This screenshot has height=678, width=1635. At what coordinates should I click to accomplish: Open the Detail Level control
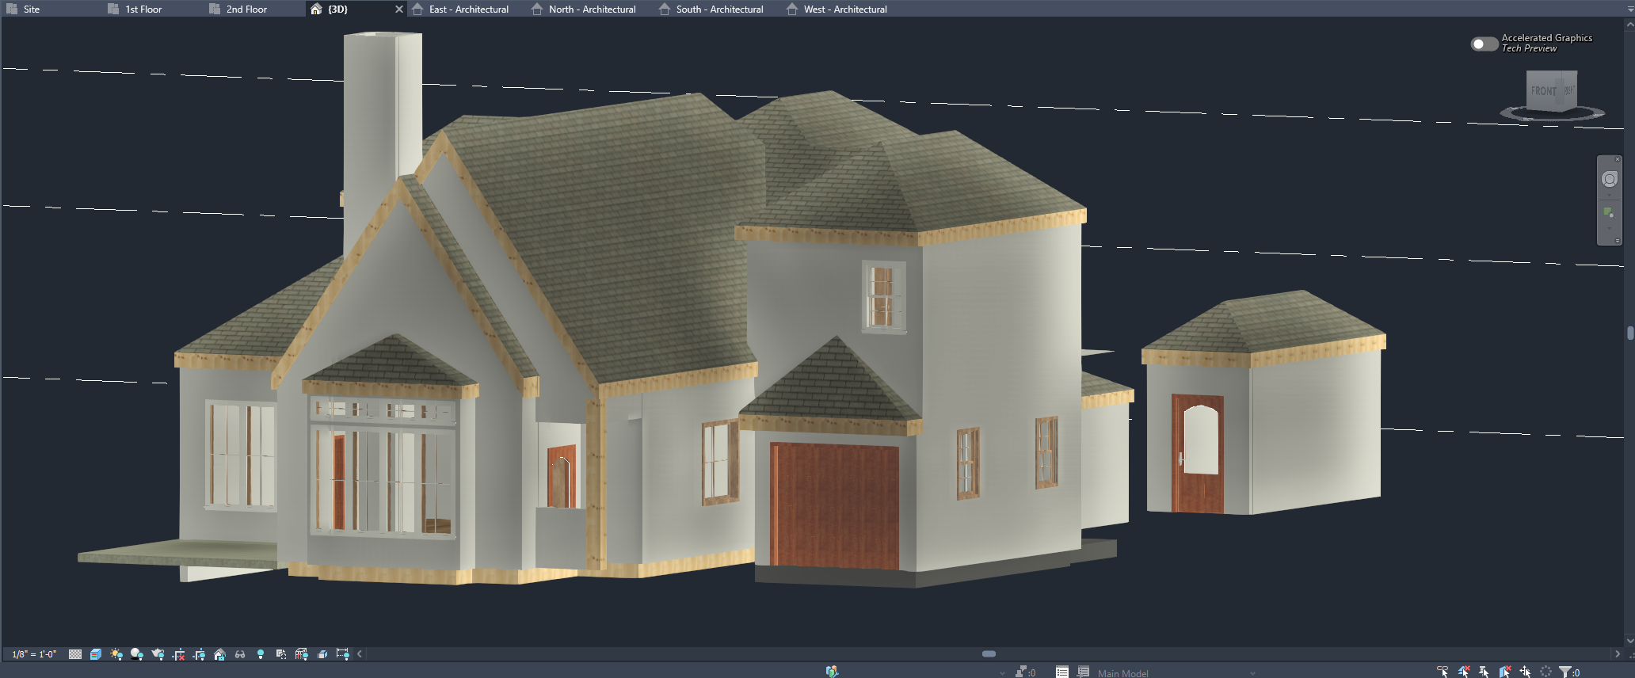(x=75, y=654)
